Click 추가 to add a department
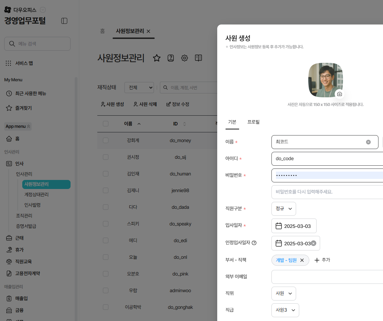Screen dimensions: 383x321 click(x=322, y=260)
